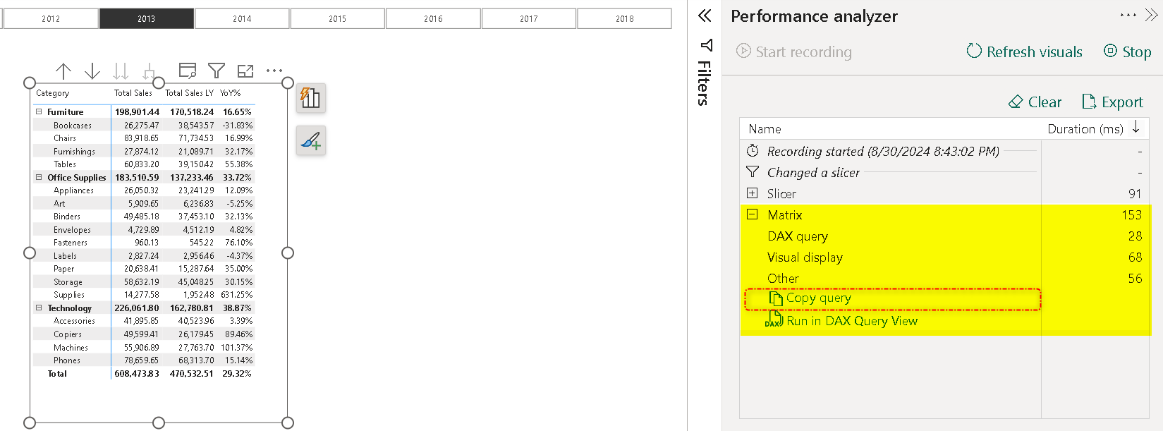Viewport: 1163px width, 431px height.
Task: Open the matrix visual filter icon
Action: 217,71
